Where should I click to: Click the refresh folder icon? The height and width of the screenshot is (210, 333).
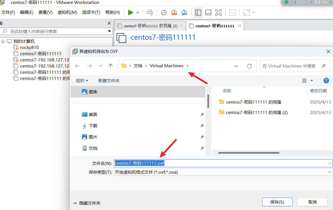tap(250, 66)
